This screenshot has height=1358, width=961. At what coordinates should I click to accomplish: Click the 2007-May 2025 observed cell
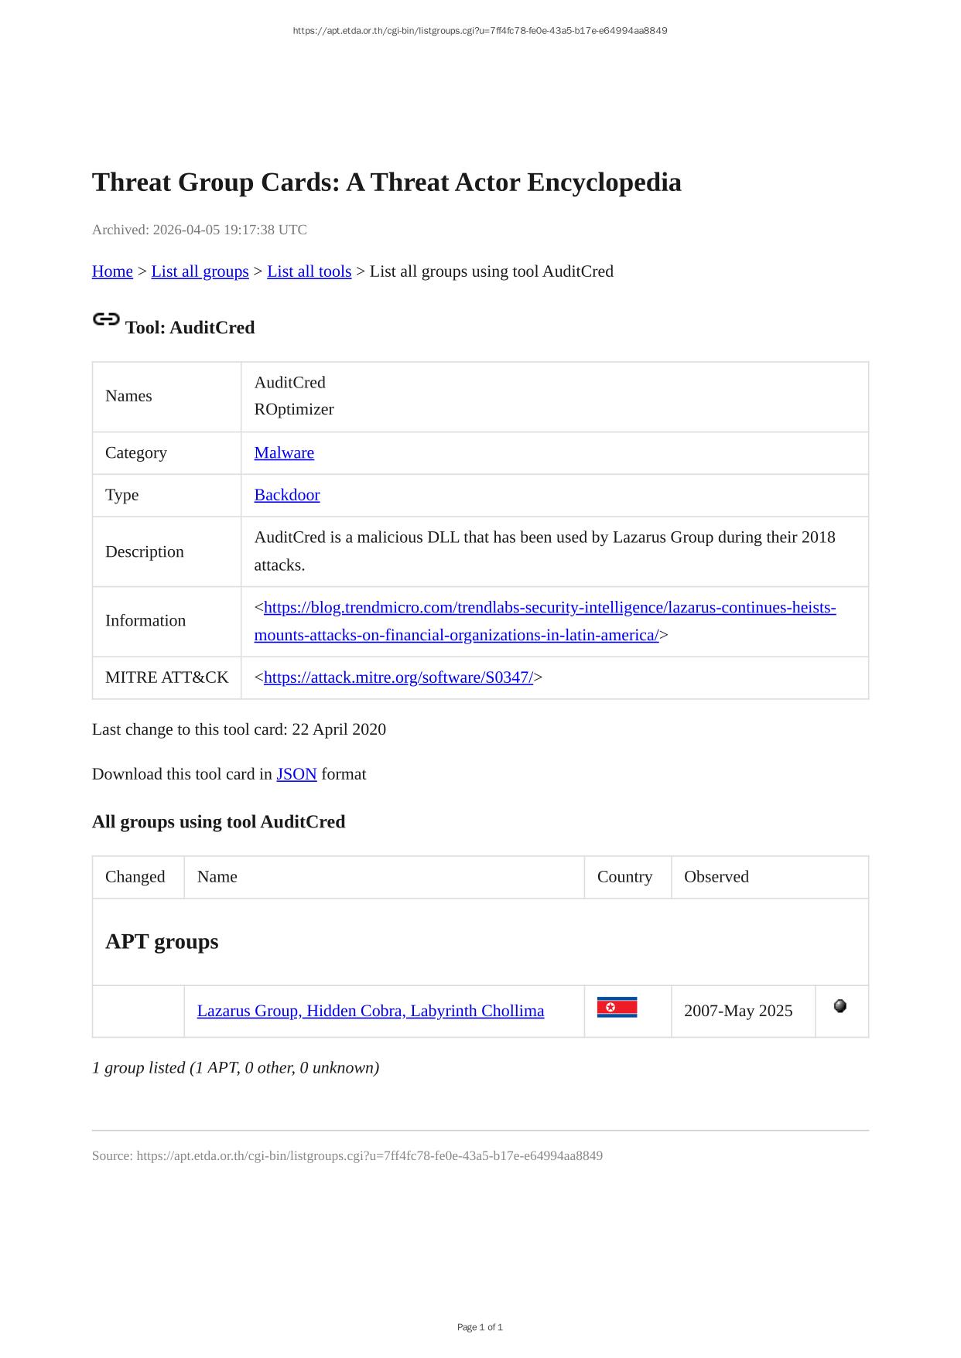pyautogui.click(x=738, y=1012)
